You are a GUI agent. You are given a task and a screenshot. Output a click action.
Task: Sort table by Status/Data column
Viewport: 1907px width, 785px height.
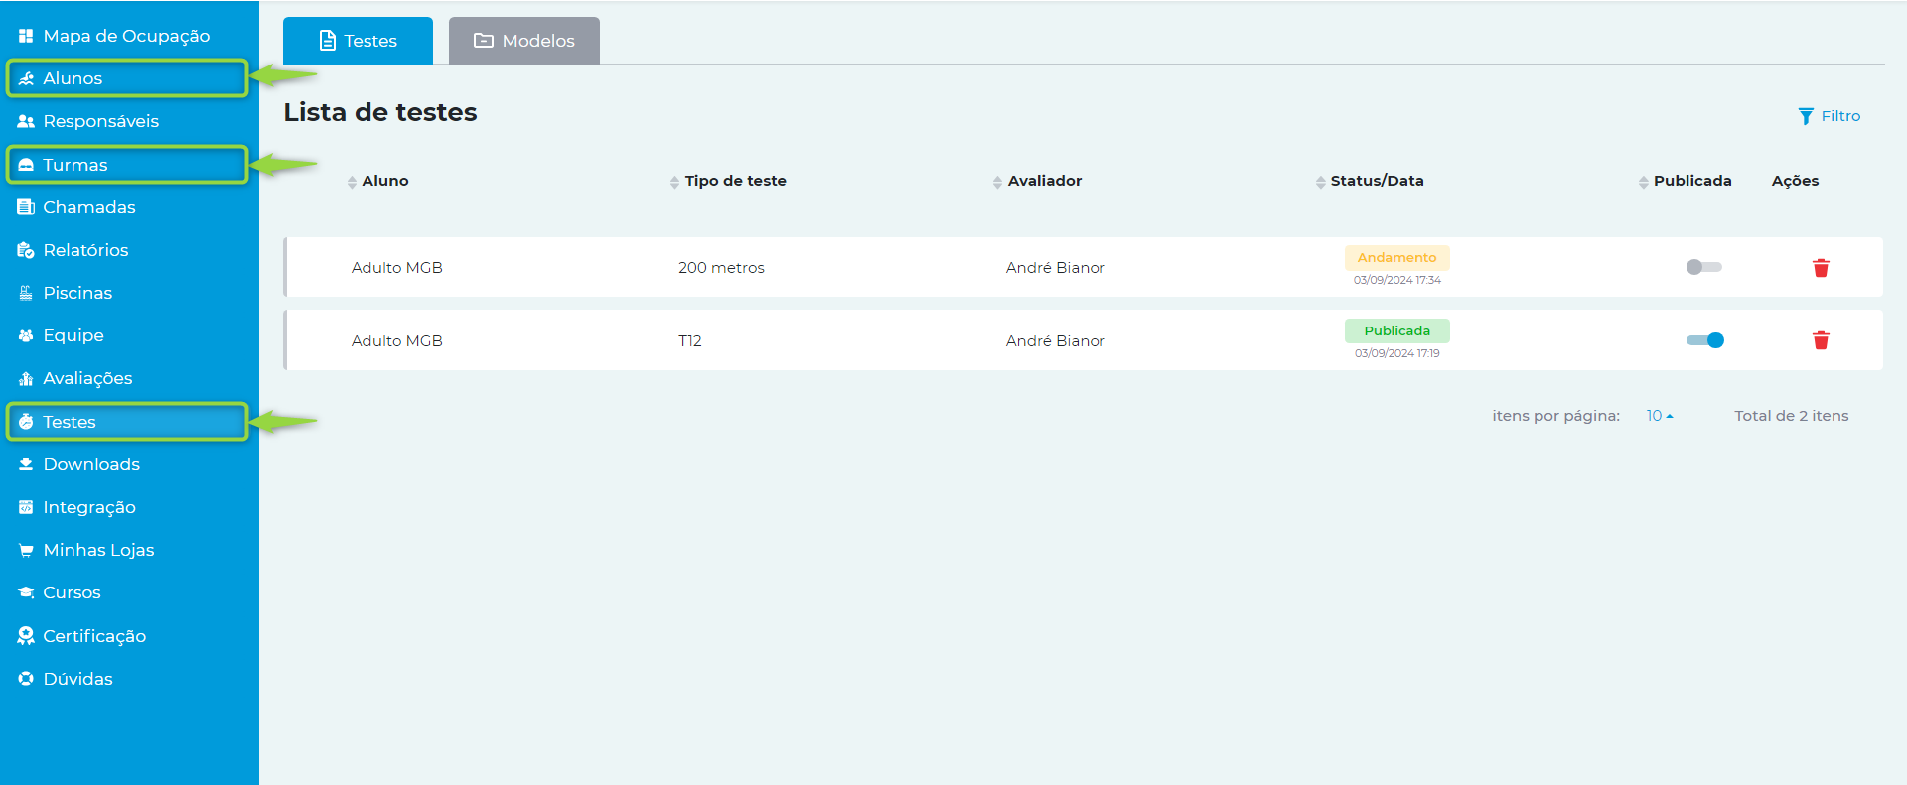coord(1370,181)
